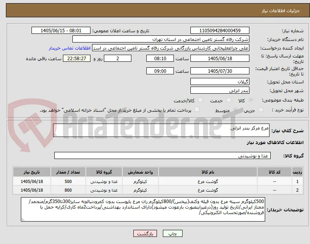
Task: Click the price validity time 09:00
Action: pyautogui.click(x=160, y=71)
